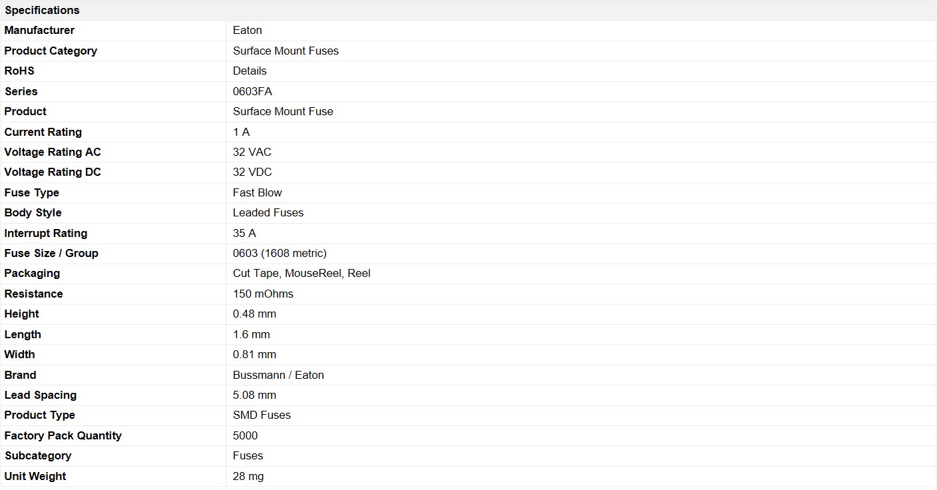Select the 35 A interrupt rating value
Screen dimensions: 937x490
click(x=244, y=233)
